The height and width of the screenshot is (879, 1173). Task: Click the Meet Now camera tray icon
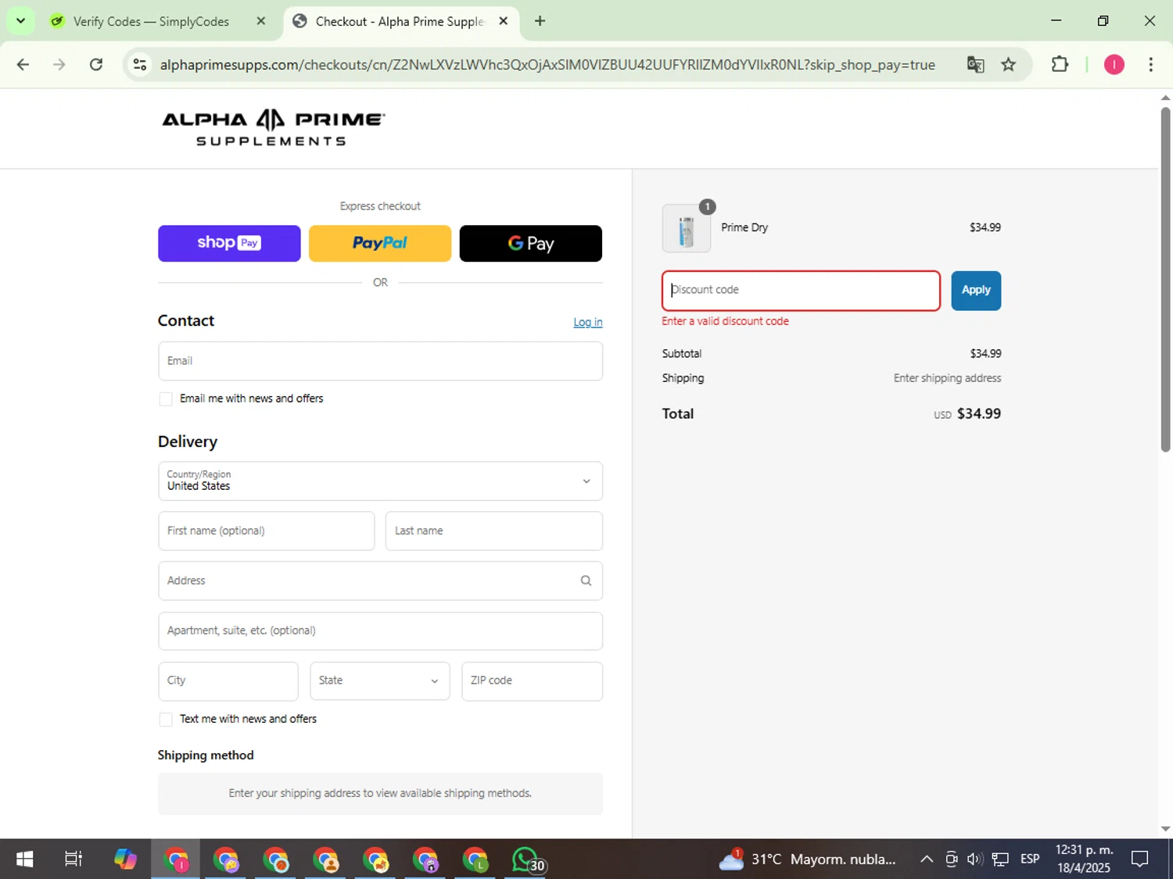click(951, 859)
